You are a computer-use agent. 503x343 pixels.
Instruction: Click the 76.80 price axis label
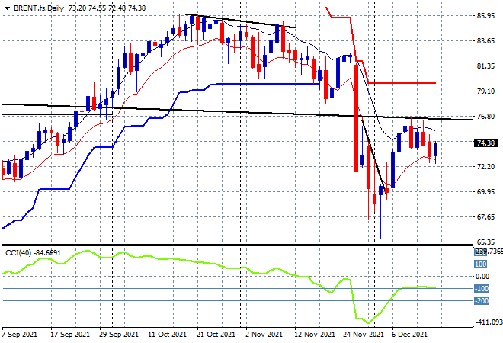(485, 116)
